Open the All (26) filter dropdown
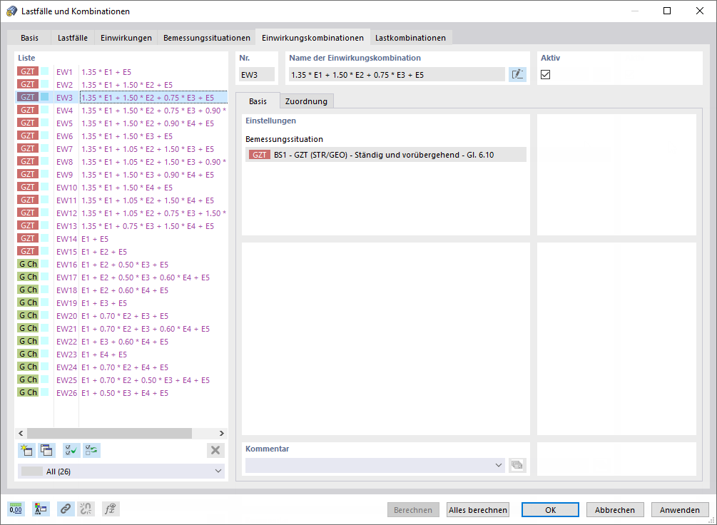Screen dimensions: 717x525 [x=121, y=471]
